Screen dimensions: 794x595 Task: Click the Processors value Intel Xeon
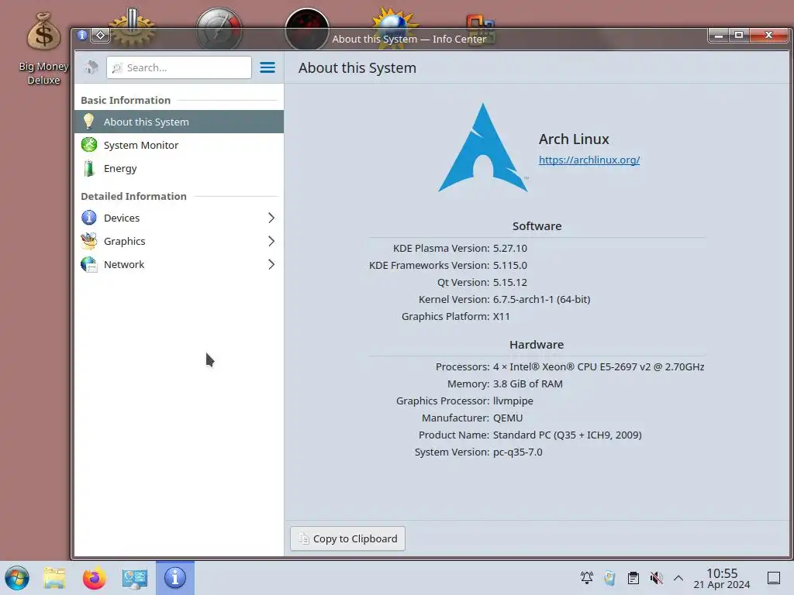coord(599,366)
